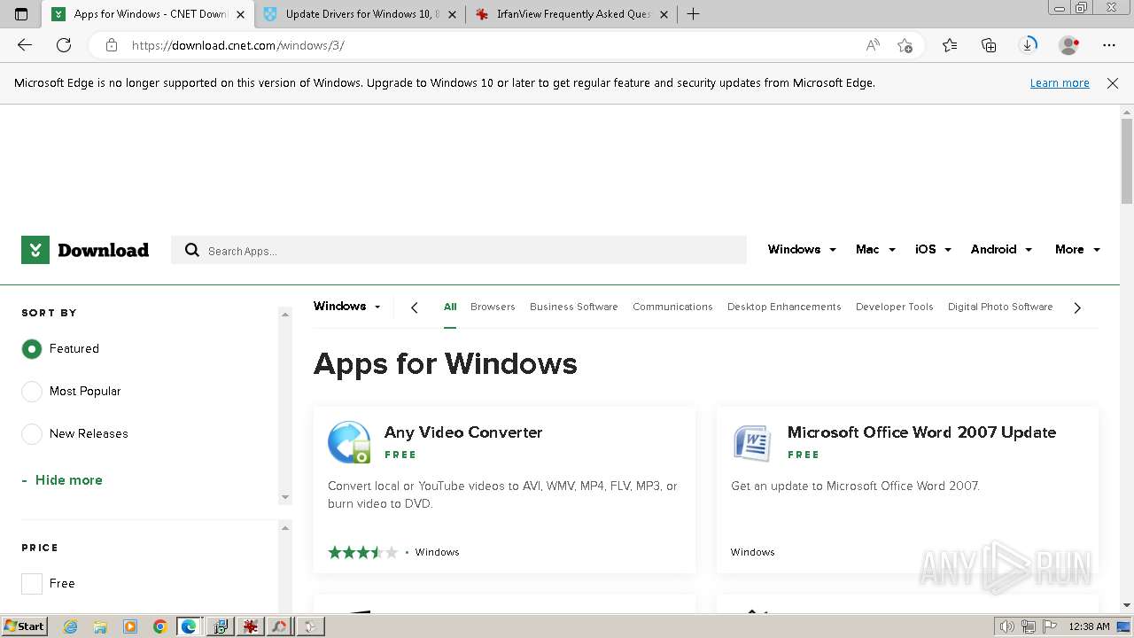The width and height of the screenshot is (1134, 638).
Task: Click the Any Video Converter app icon
Action: 349,442
